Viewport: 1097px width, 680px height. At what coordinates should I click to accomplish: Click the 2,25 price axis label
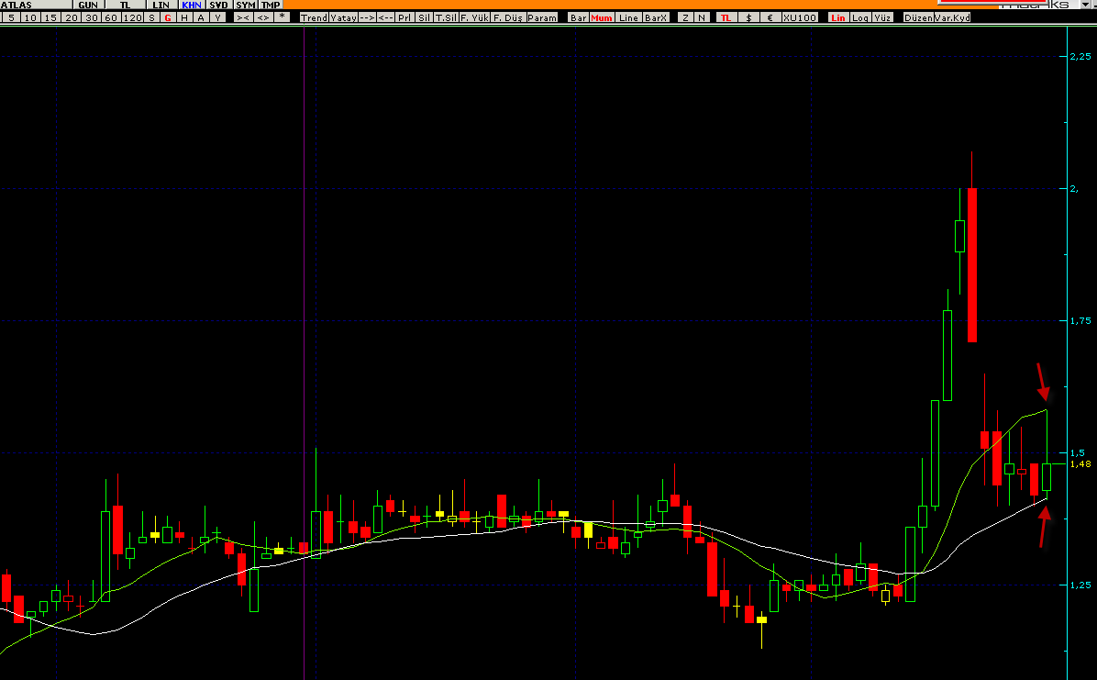[x=1080, y=56]
